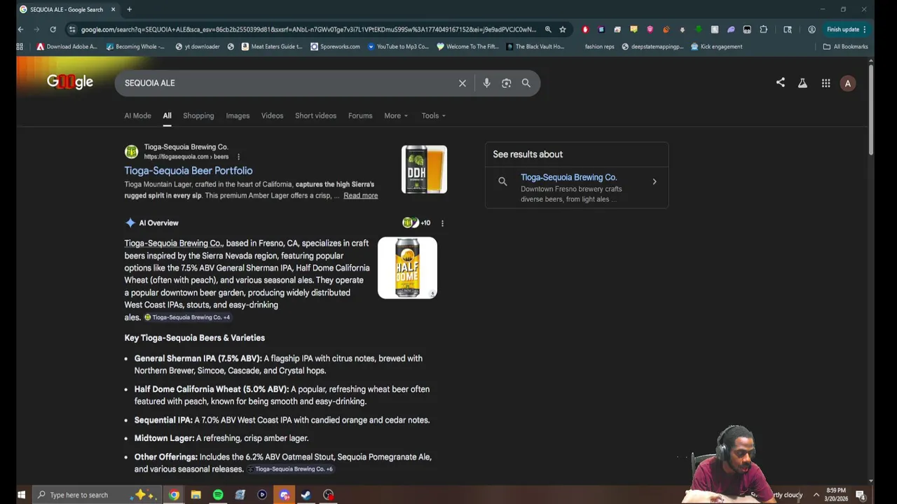Select the Images tab
Image resolution: width=897 pixels, height=504 pixels.
click(x=238, y=115)
